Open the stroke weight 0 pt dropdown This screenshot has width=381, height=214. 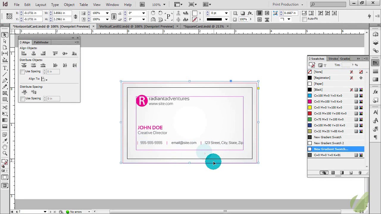(226, 13)
